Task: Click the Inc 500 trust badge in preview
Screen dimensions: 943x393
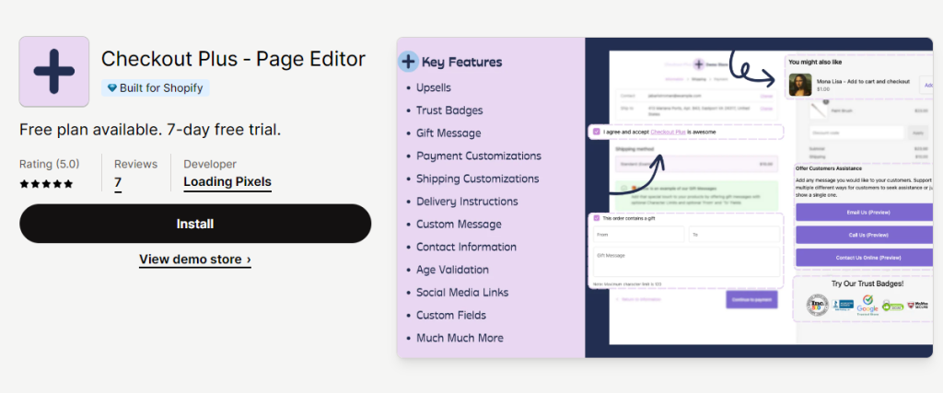Action: click(x=818, y=306)
